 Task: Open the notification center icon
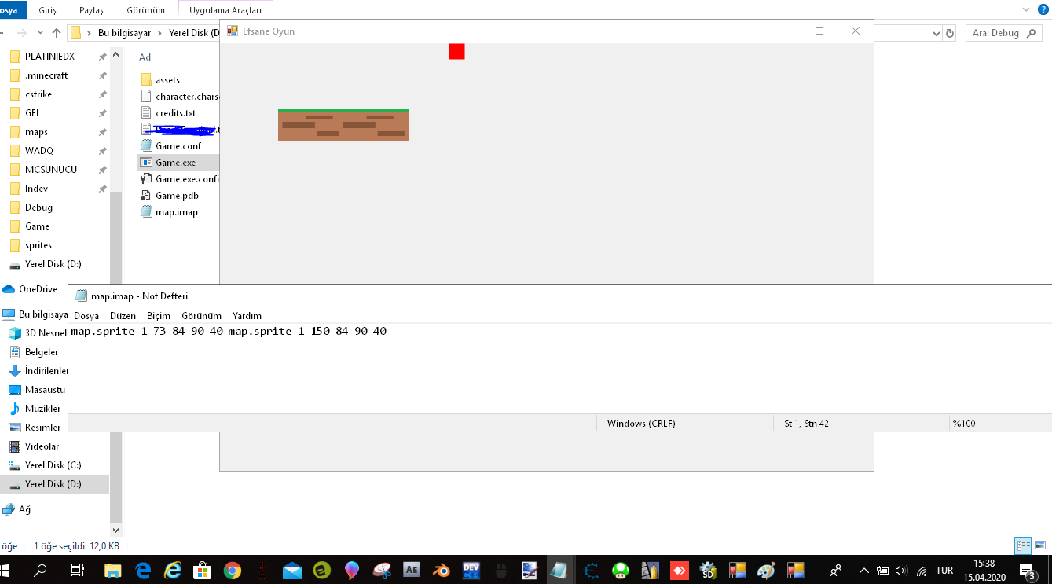pos(1027,571)
